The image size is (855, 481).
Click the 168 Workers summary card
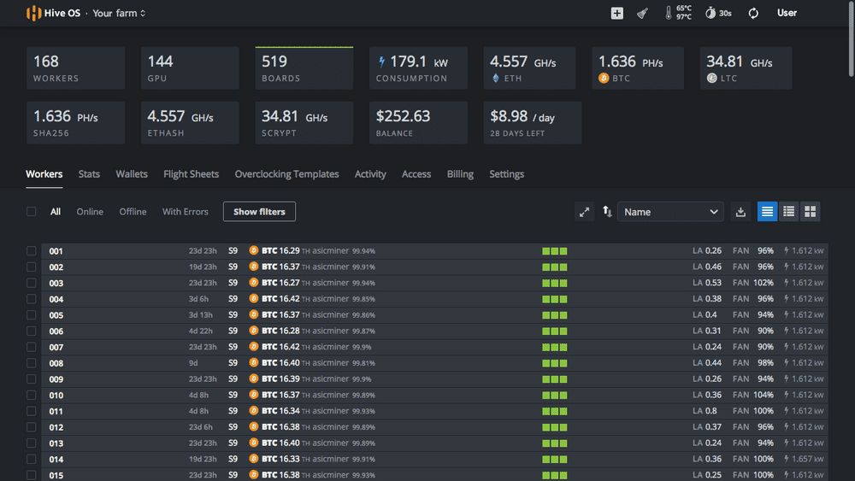[x=76, y=68]
